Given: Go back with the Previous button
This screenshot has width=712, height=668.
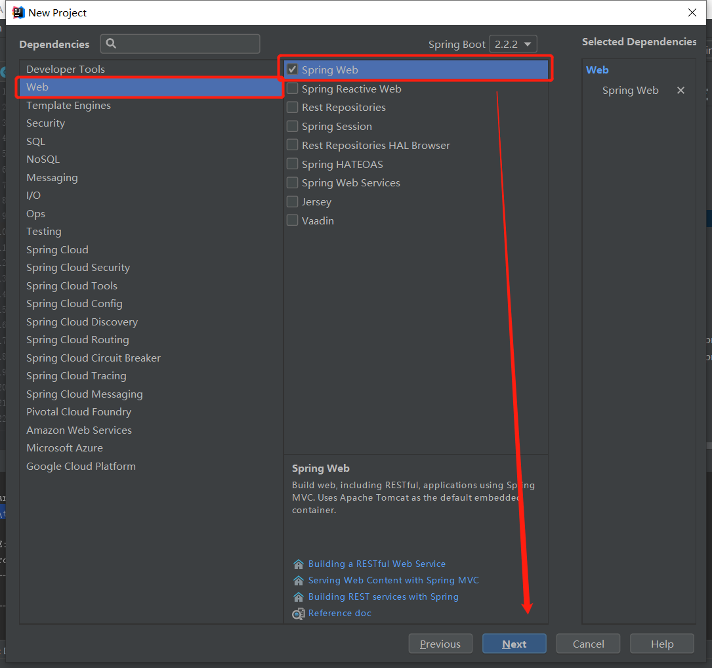Looking at the screenshot, I should (440, 644).
